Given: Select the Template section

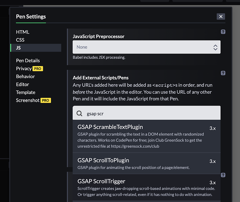Looking at the screenshot, I should pyautogui.click(x=26, y=92).
